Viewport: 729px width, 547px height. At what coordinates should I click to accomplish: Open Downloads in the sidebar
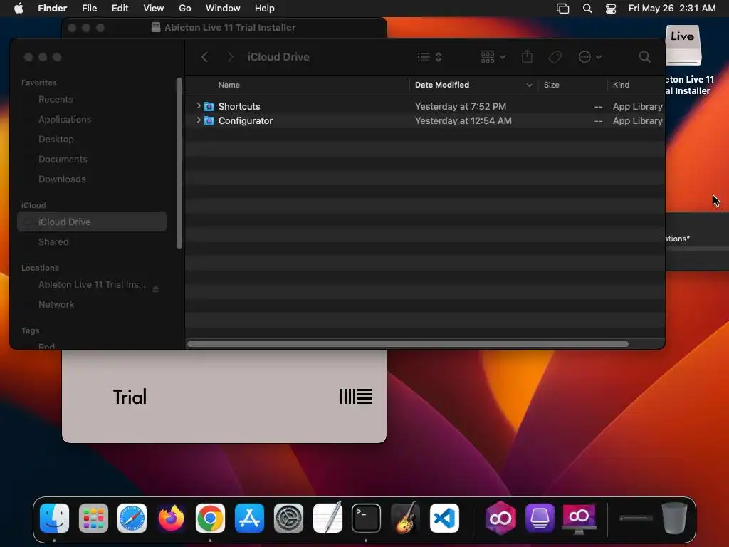(x=62, y=179)
